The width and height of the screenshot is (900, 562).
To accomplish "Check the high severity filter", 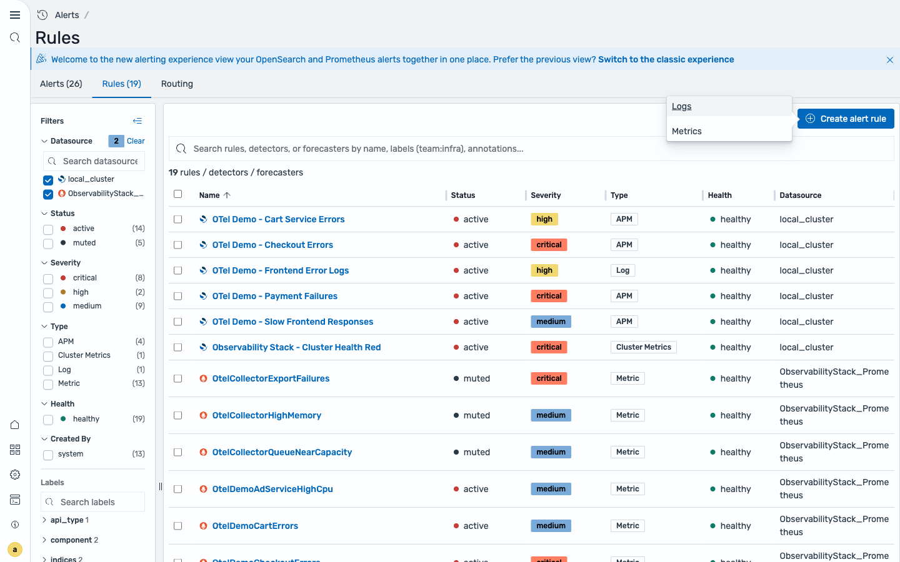I will click(x=48, y=293).
